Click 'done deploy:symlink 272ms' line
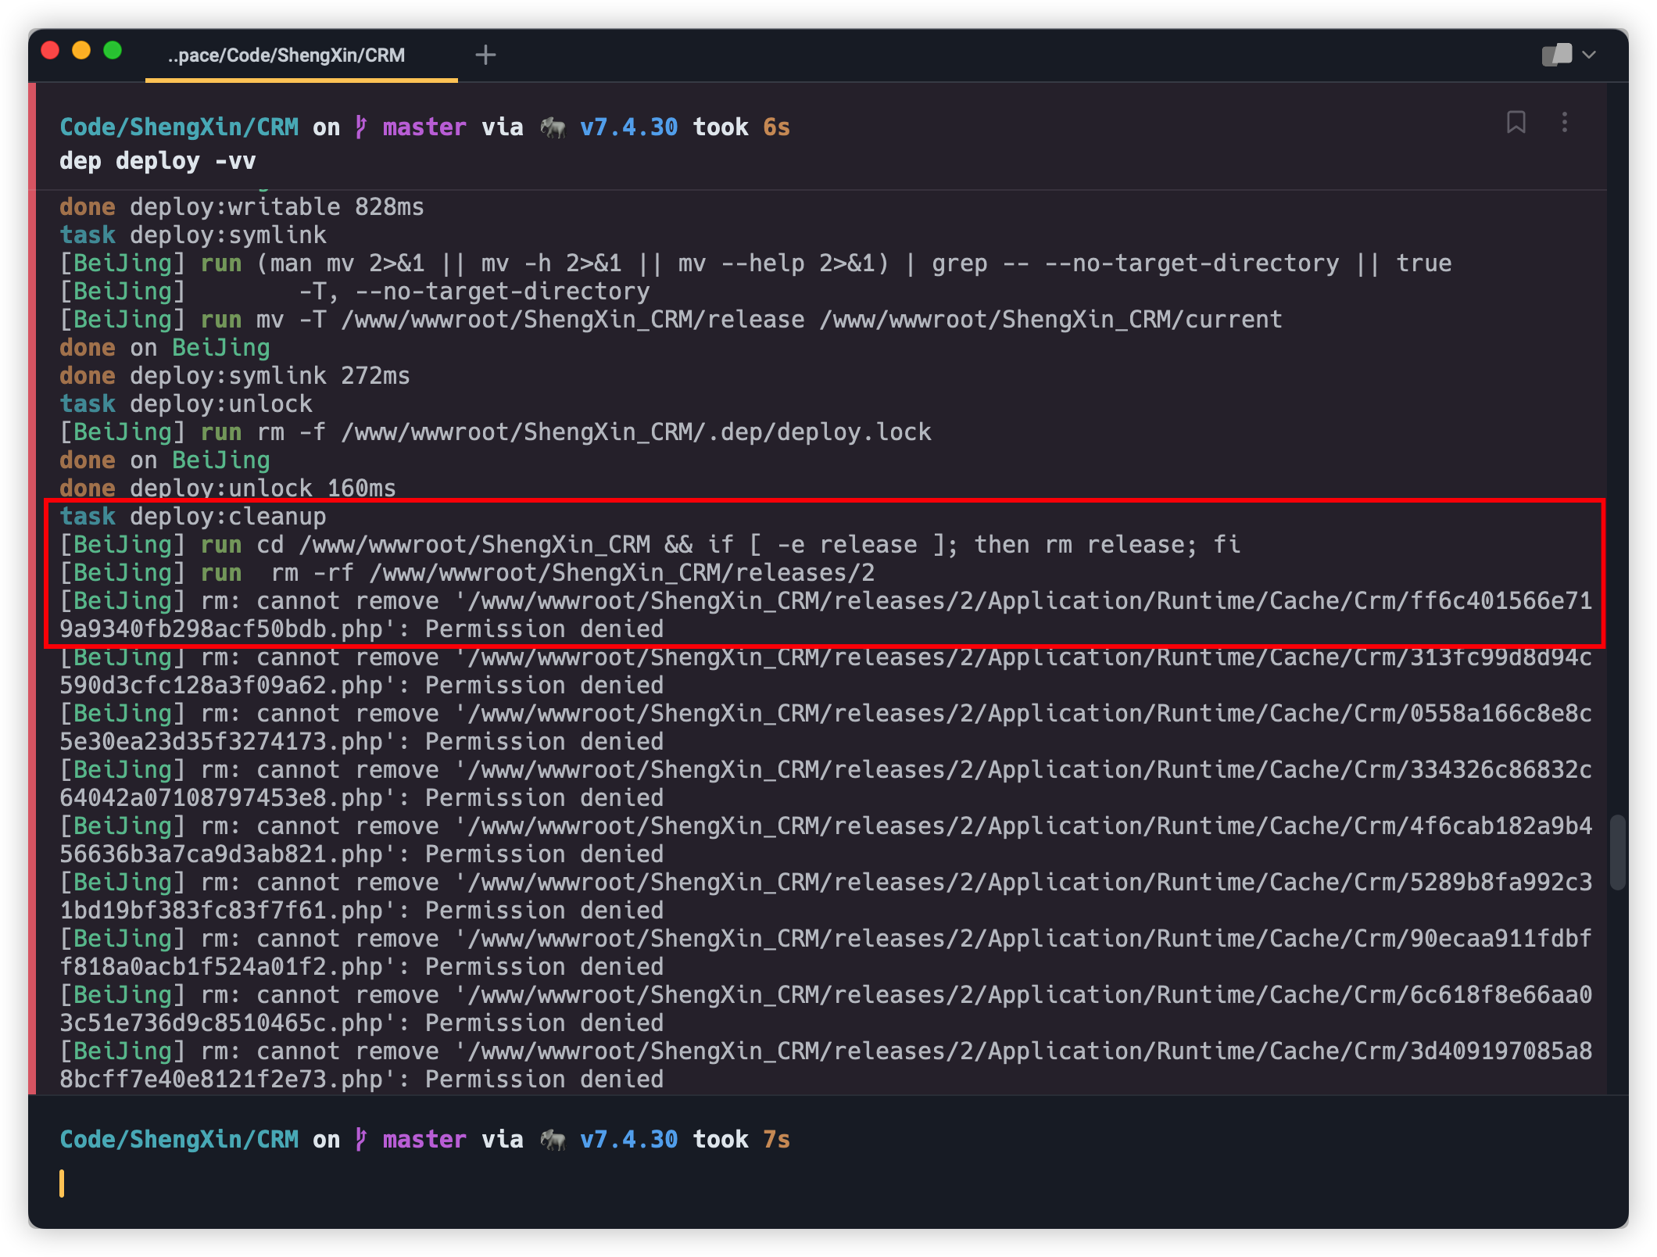Screen dimensions: 1657x1257 coord(234,376)
